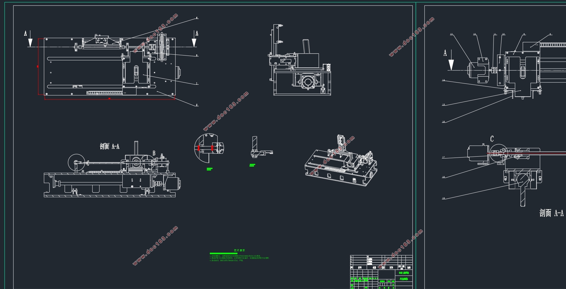Viewport: 566px width, 289px height.
Task: Select part balloon number 14
Action: pyautogui.click(x=443, y=80)
